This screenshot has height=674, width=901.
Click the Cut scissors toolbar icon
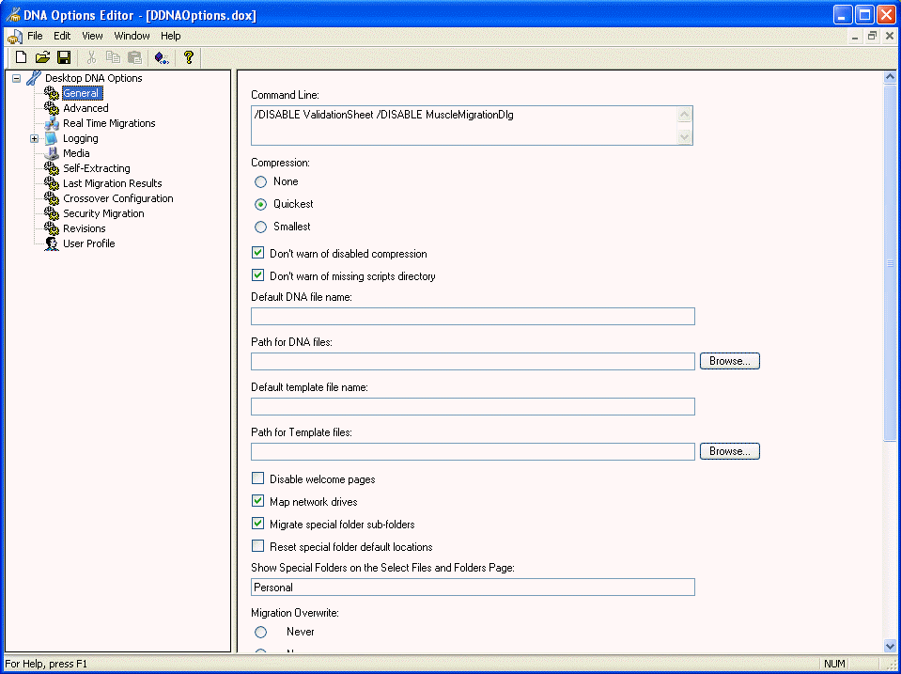pos(91,57)
